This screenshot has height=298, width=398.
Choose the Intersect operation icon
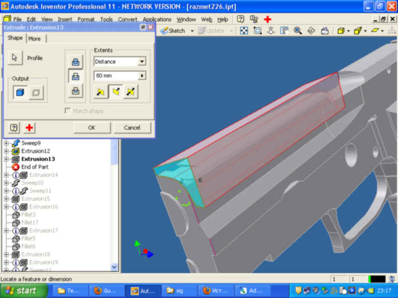pos(75,90)
